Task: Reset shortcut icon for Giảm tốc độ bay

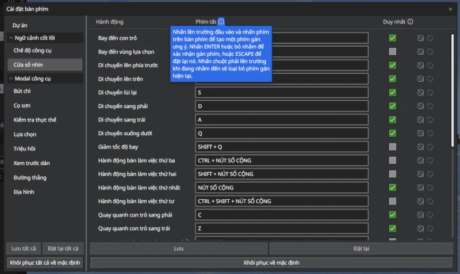Action: point(430,147)
